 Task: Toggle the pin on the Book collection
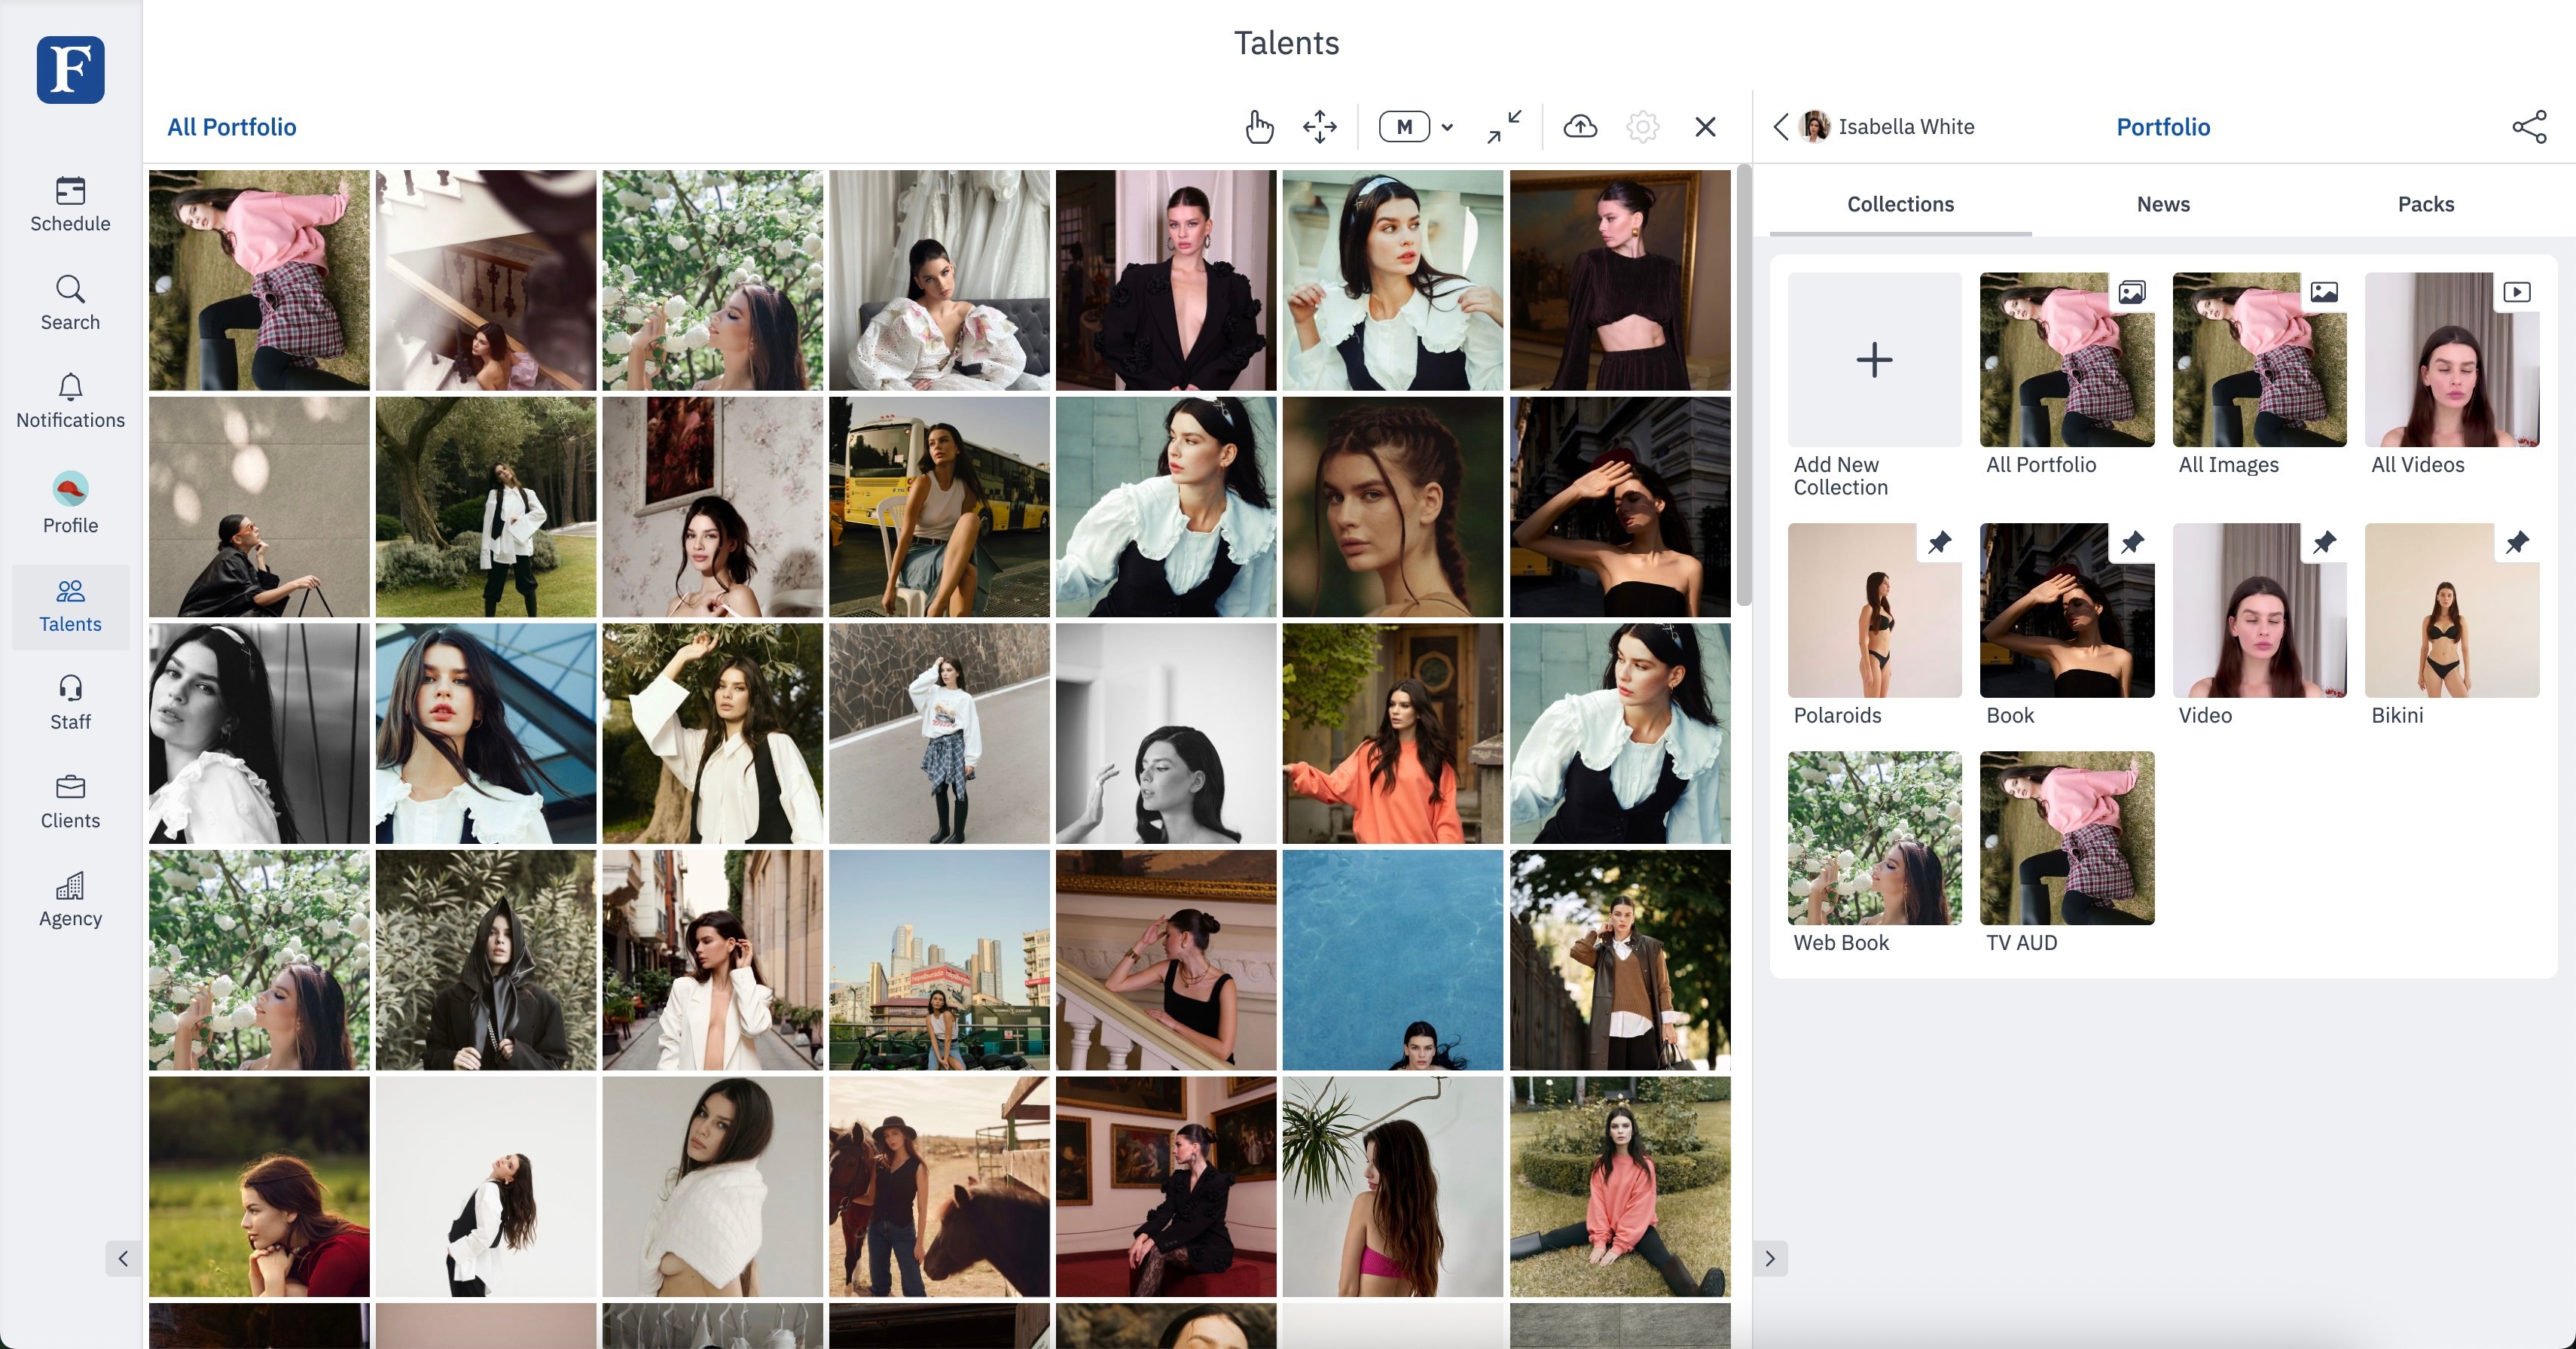(x=2132, y=543)
